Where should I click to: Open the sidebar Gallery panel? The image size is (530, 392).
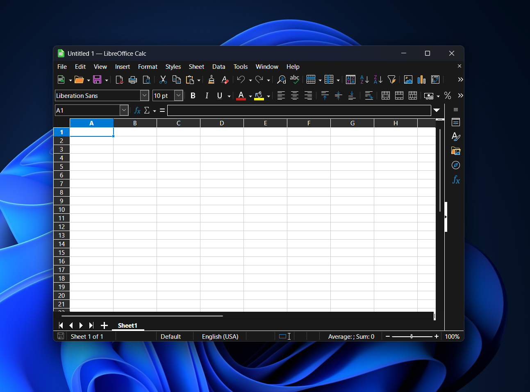(x=456, y=151)
